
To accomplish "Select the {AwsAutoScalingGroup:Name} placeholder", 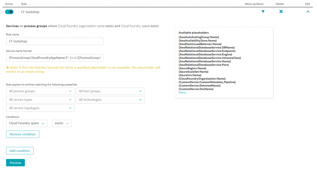I will tap(199, 37).
